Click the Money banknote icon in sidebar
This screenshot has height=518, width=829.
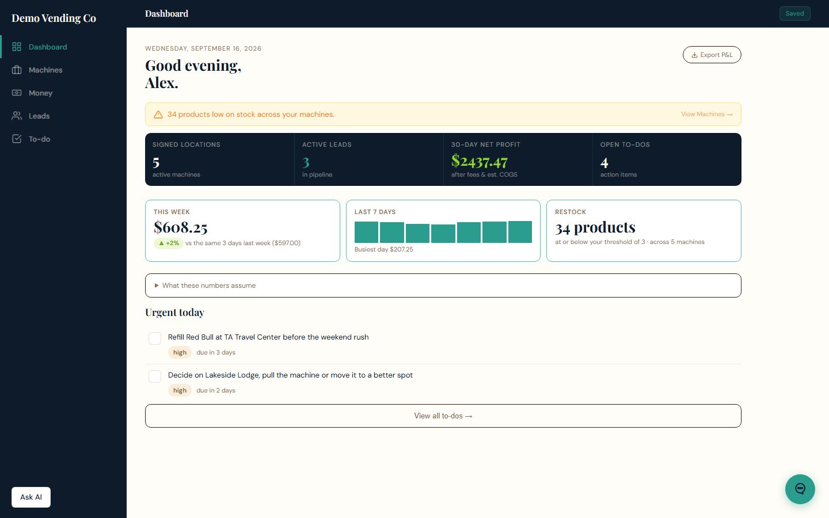pyautogui.click(x=17, y=93)
